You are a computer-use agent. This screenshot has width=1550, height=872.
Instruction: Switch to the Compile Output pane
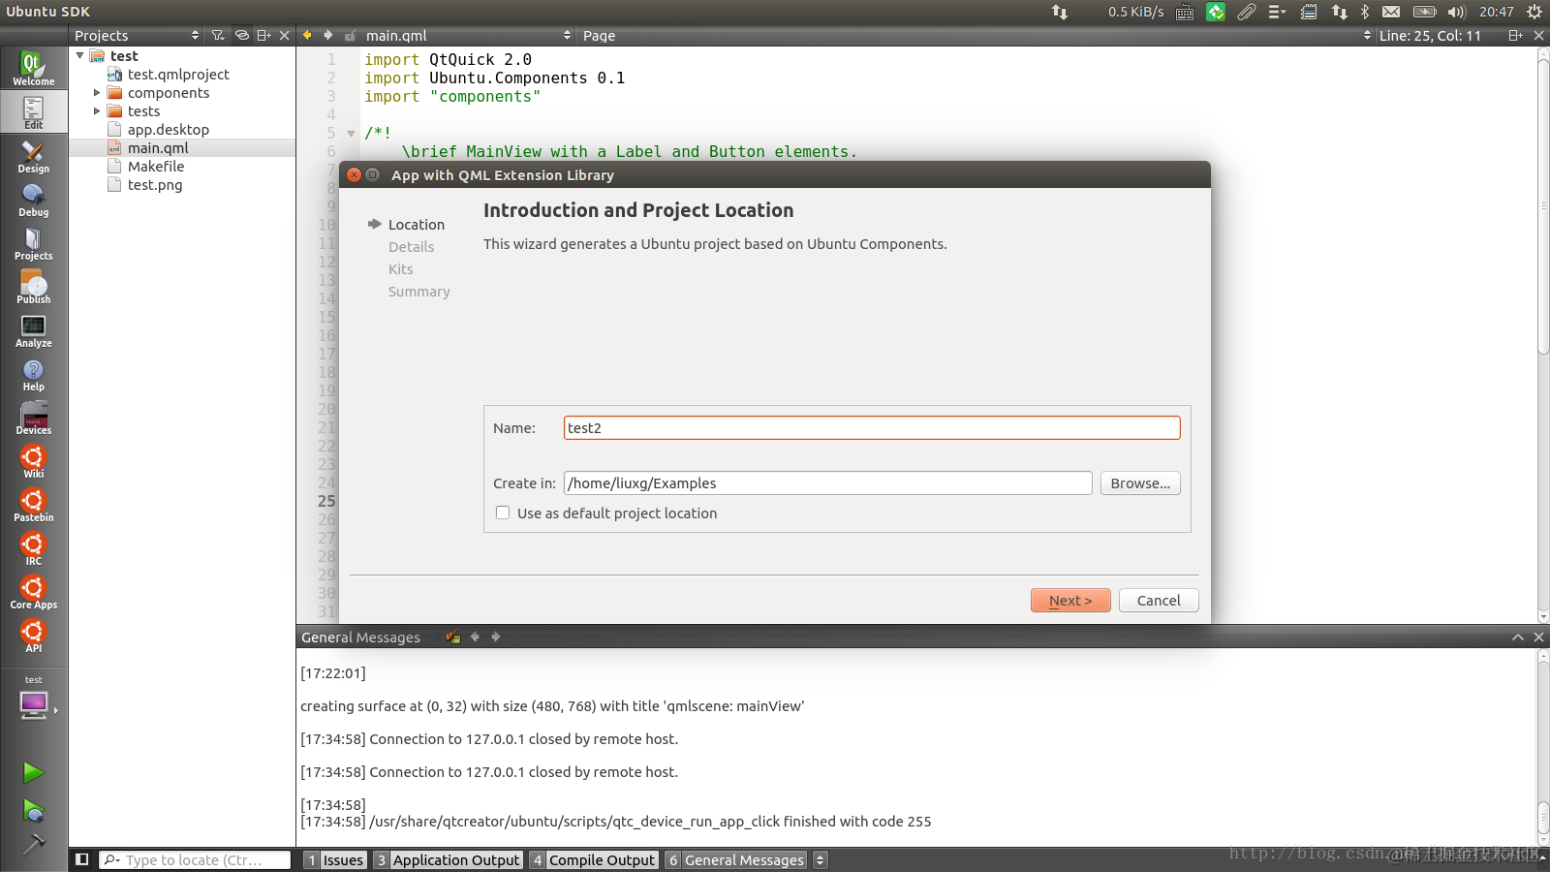click(x=594, y=859)
